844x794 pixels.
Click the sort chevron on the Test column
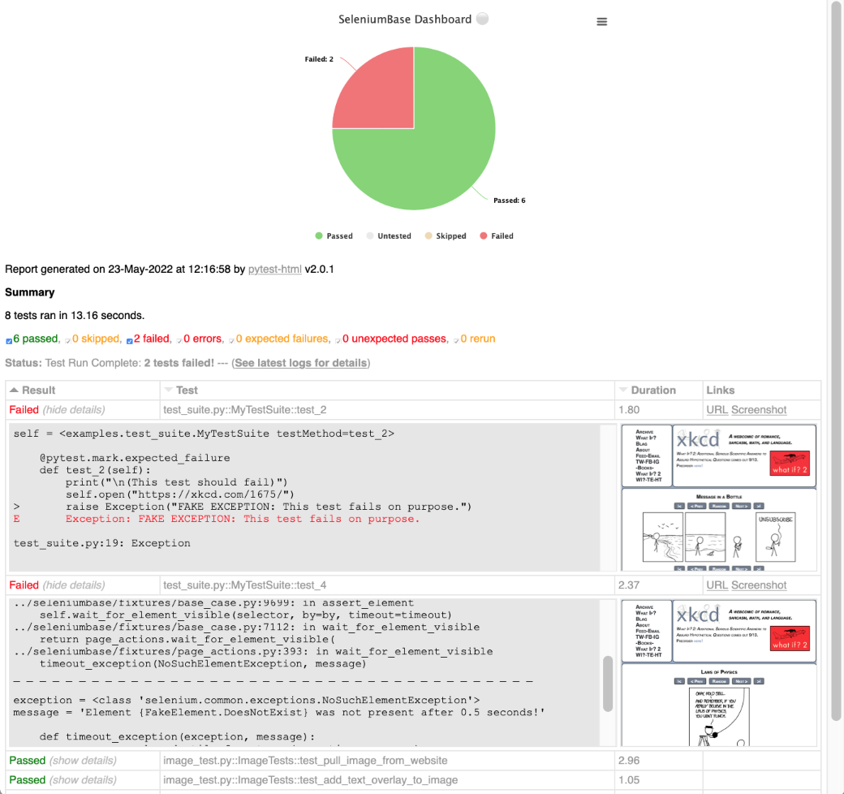coord(167,390)
